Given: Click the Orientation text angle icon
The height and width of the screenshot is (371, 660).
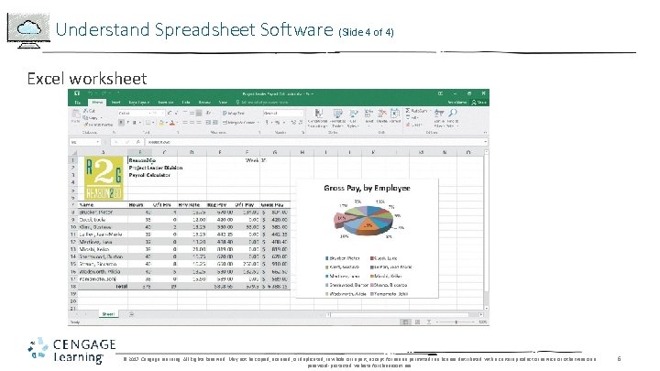Looking at the screenshot, I should [209, 114].
